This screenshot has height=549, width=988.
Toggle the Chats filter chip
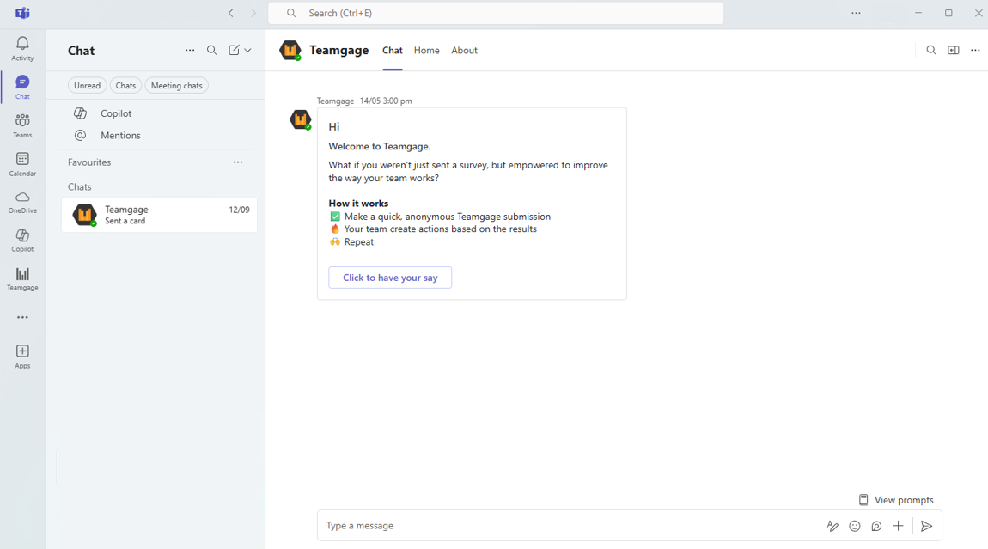(125, 86)
